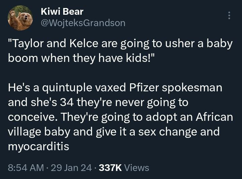
Task: Click the 337K view count number
Action: 110,168
